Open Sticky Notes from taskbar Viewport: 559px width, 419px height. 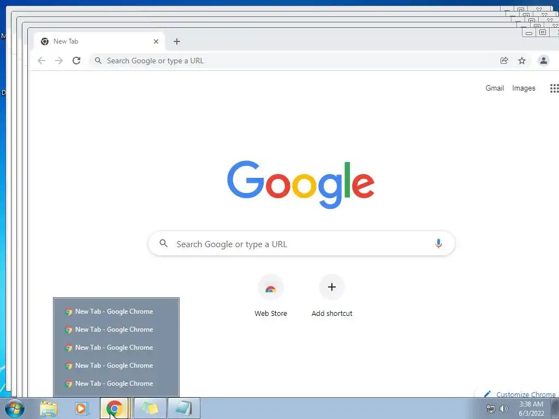[150, 408]
